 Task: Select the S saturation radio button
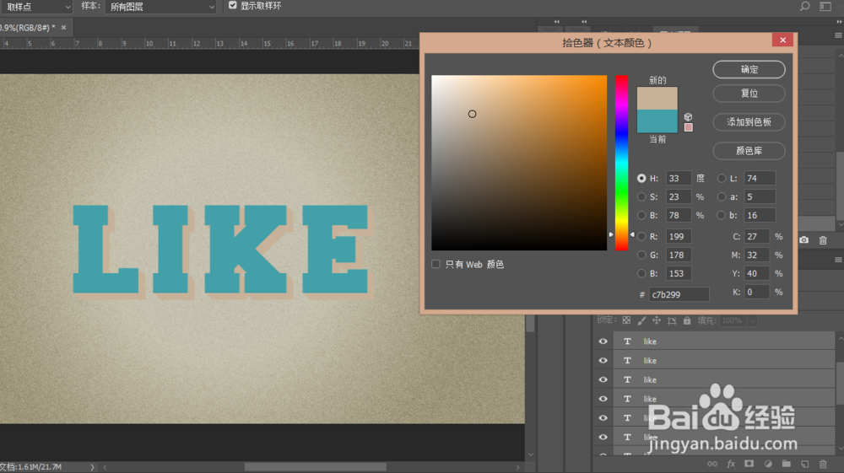pyautogui.click(x=641, y=196)
